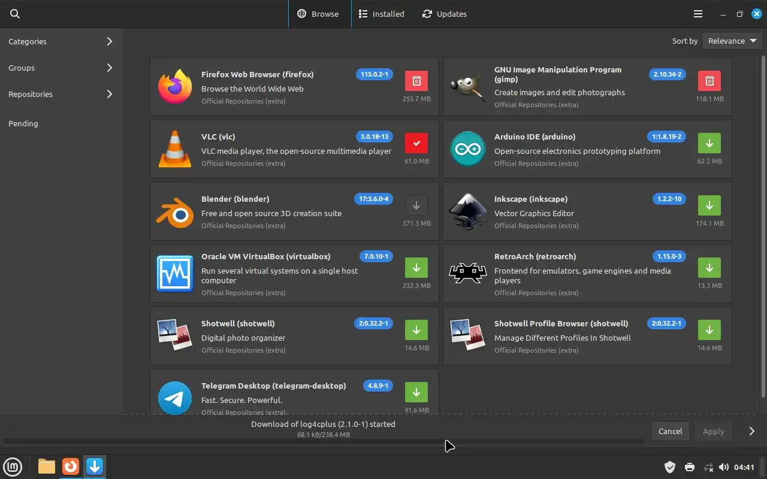Viewport: 767px width, 479px height.
Task: Click VirtualBox green install arrow
Action: pos(416,268)
